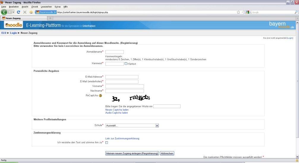Click the moodle logo in the header

(x=13, y=25)
